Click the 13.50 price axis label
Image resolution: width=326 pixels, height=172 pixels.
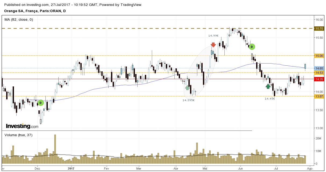click(x=319, y=110)
